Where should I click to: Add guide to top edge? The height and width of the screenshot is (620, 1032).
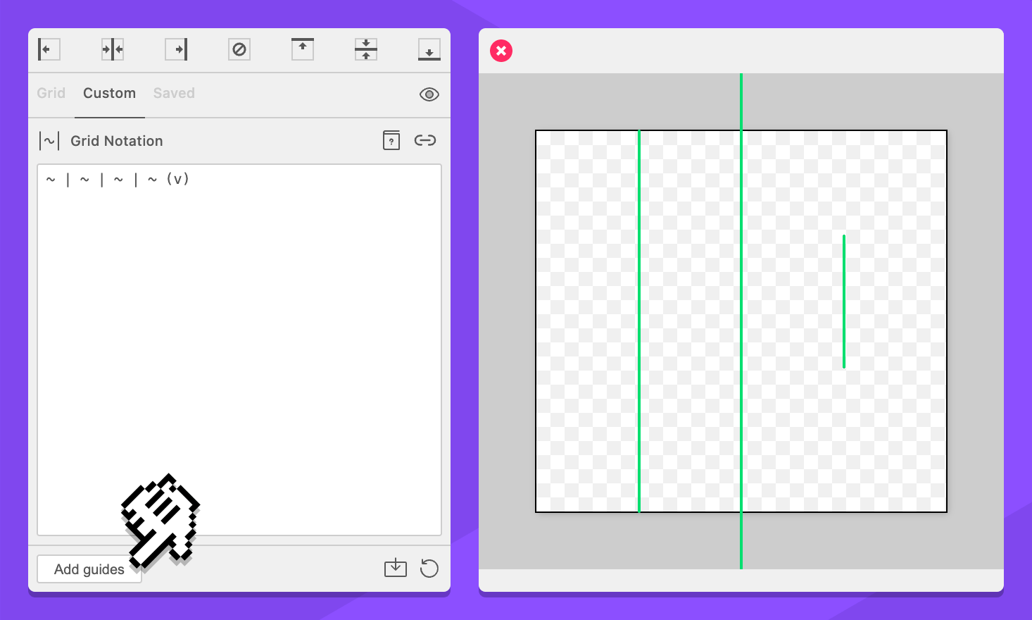303,49
